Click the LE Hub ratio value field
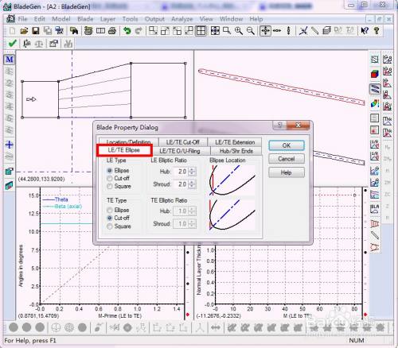 [181, 172]
